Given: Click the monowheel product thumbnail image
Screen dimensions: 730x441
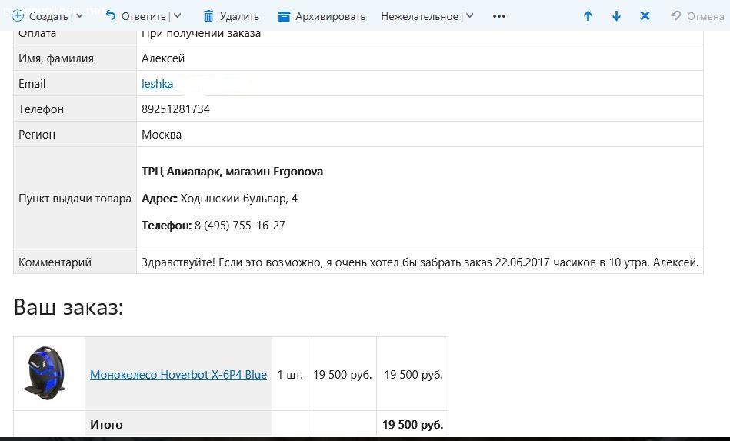Looking at the screenshot, I should (x=48, y=373).
